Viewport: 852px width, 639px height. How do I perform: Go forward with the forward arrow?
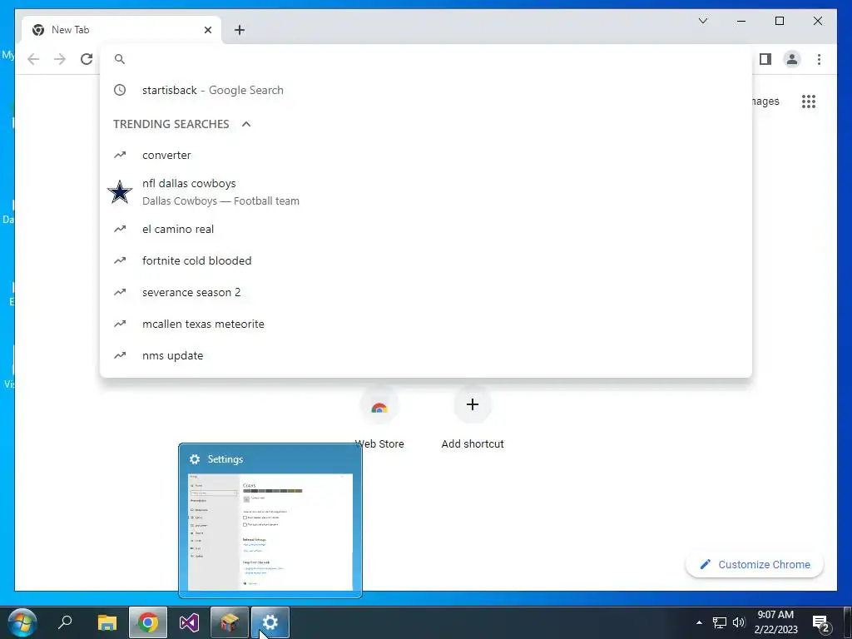(60, 59)
